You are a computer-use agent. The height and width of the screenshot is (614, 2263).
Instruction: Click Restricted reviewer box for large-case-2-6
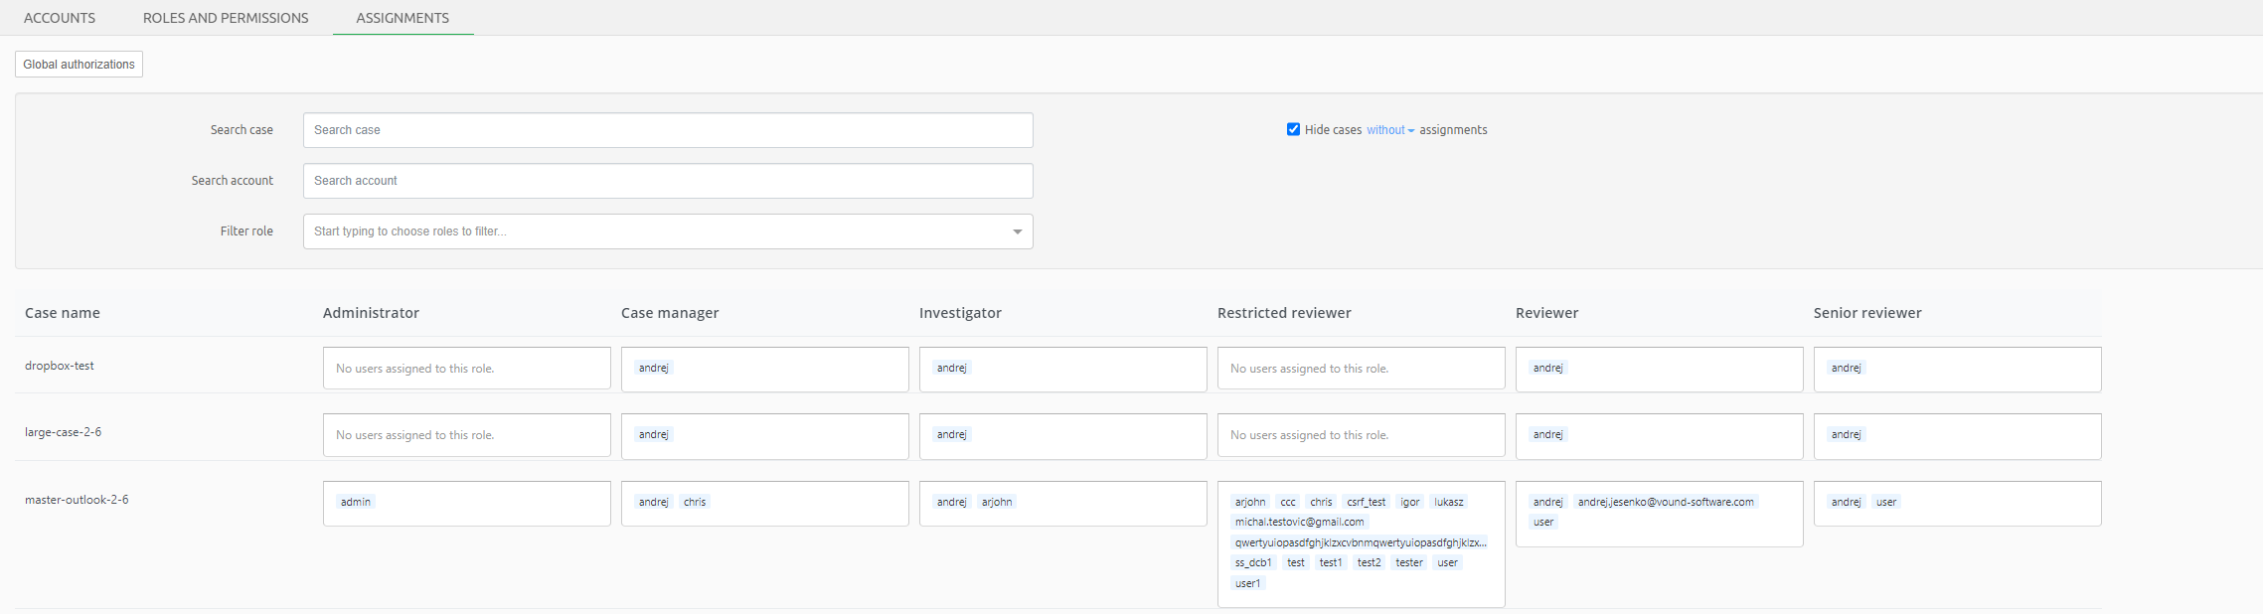click(1361, 435)
